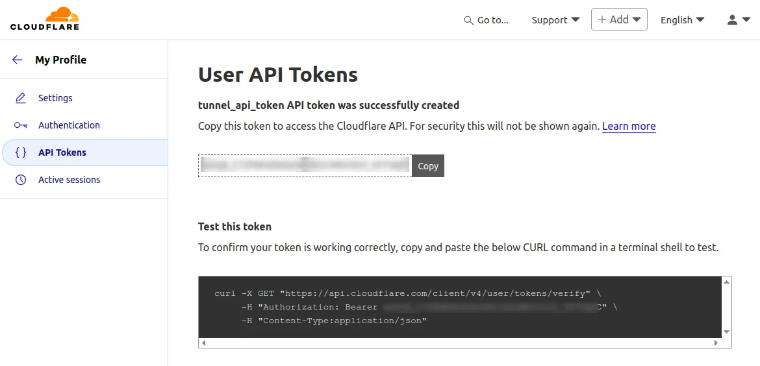760x366 pixels.
Task: Open the Add dropdown
Action: [619, 19]
